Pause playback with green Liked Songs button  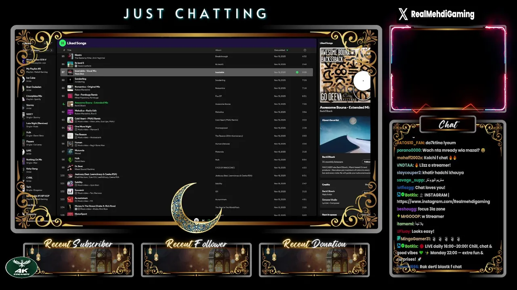[x=62, y=43]
